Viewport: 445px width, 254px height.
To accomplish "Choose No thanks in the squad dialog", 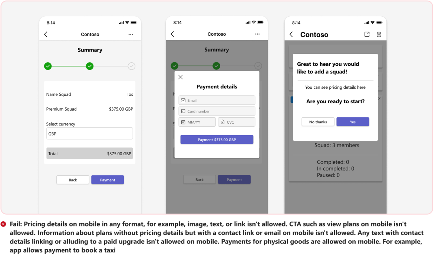I will (x=318, y=122).
